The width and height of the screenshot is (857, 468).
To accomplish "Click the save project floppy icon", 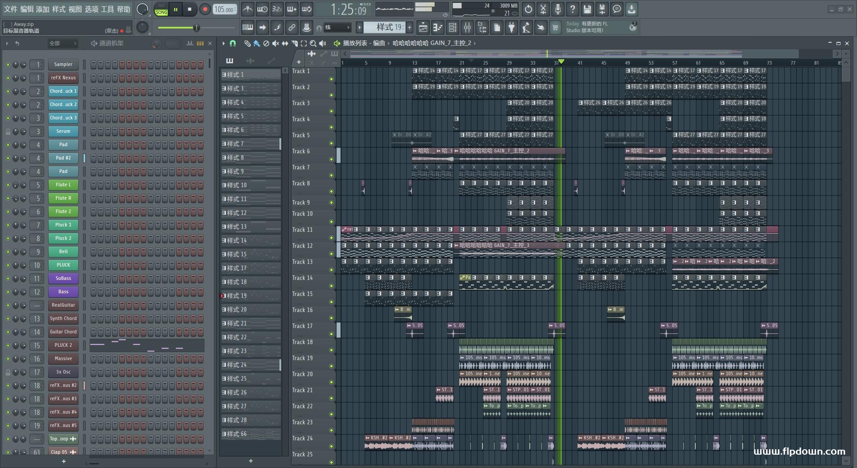I will 587,9.
